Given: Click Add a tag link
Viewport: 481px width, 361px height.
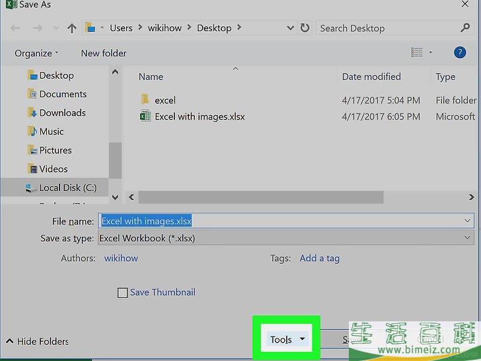Looking at the screenshot, I should [319, 258].
